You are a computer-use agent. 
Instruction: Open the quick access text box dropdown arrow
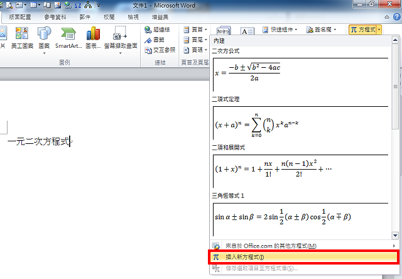point(25,5)
